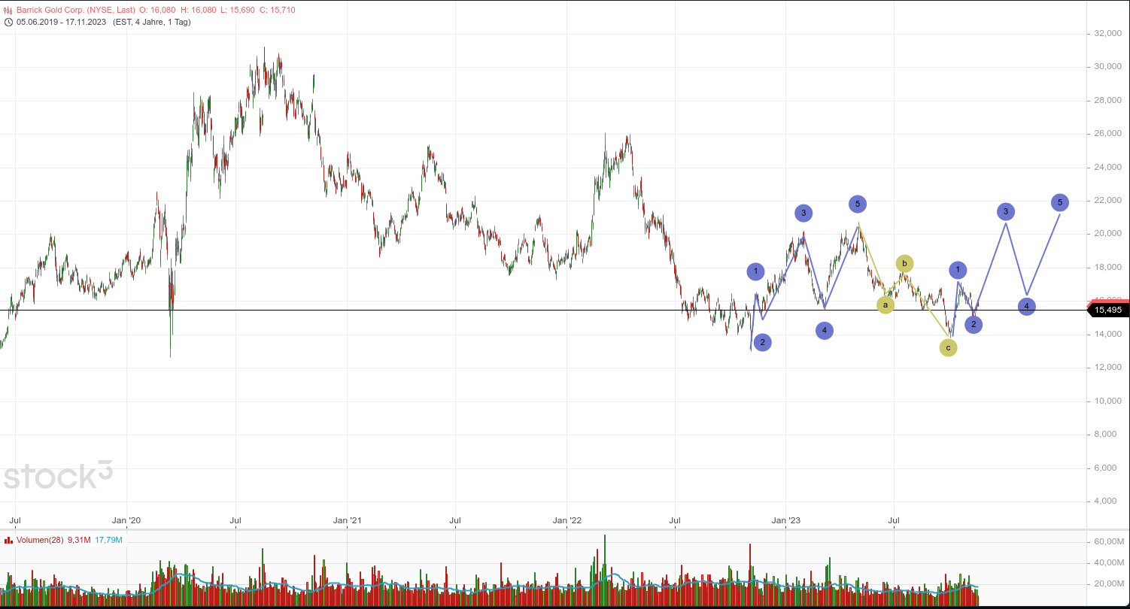Click the red 15,495 last price tag
The image size is (1130, 609).
click(1108, 309)
